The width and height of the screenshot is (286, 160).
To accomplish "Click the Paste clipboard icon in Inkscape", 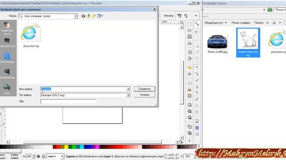I will click(189, 96).
